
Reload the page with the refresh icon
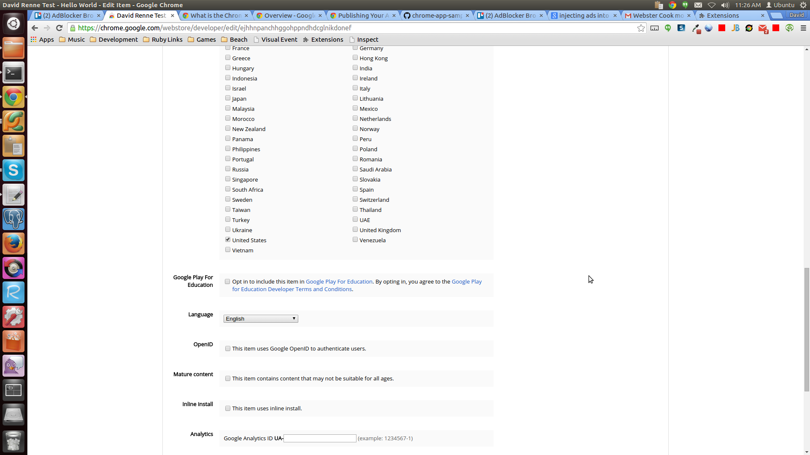pos(59,28)
